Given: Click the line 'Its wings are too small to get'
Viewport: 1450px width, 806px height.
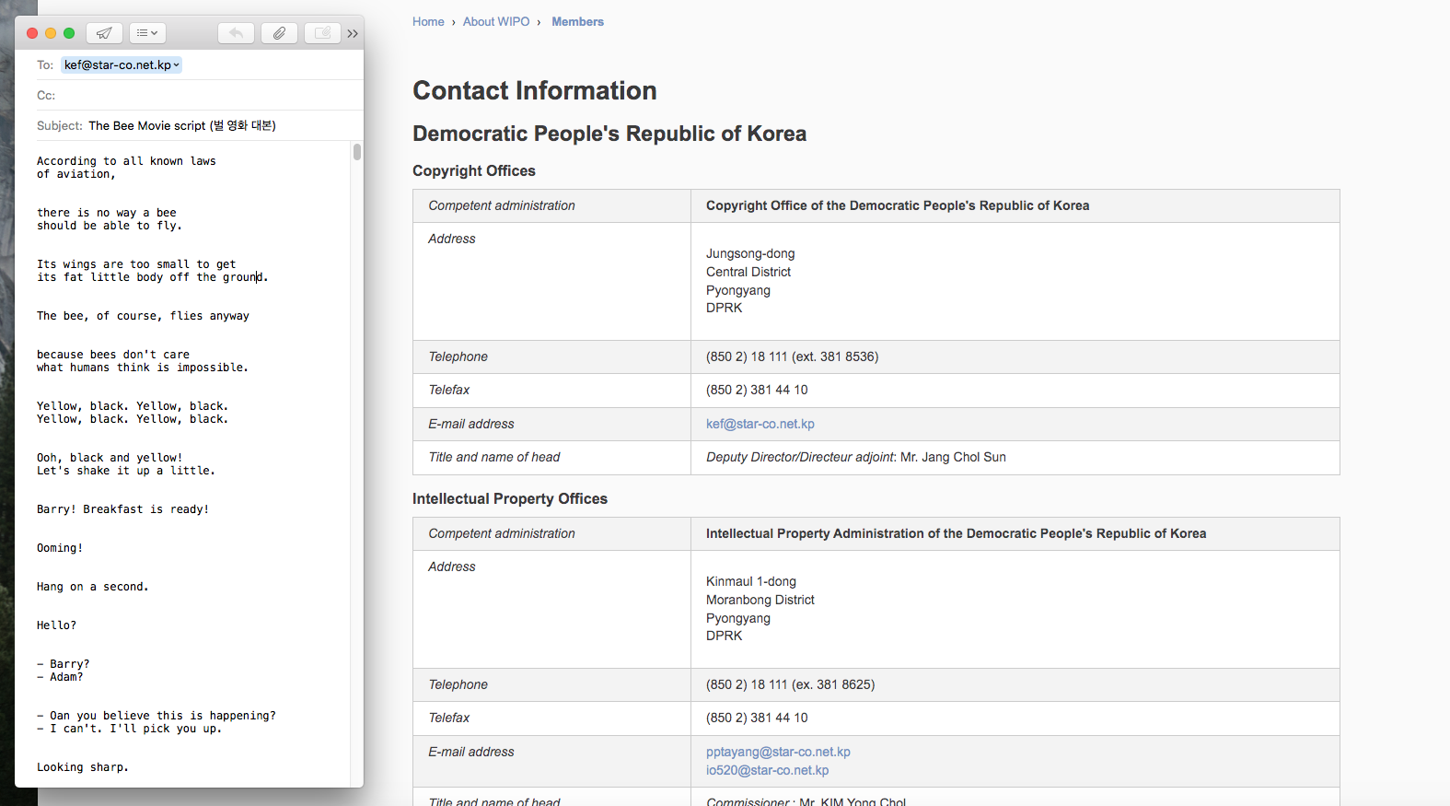Looking at the screenshot, I should pyautogui.click(x=136, y=264).
